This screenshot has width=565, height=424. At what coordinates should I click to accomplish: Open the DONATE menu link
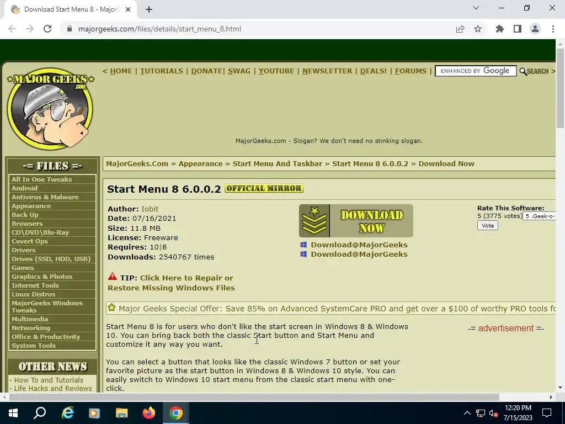coord(206,71)
